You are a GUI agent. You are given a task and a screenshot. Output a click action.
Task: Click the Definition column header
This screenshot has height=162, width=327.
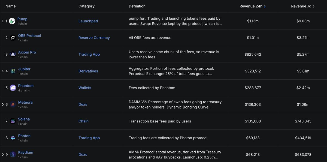(x=137, y=6)
